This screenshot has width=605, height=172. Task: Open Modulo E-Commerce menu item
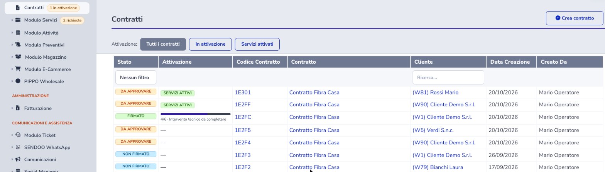(x=47, y=69)
